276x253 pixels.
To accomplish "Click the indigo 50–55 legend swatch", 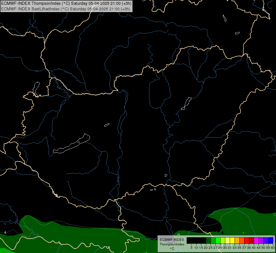I will click(x=266, y=240).
